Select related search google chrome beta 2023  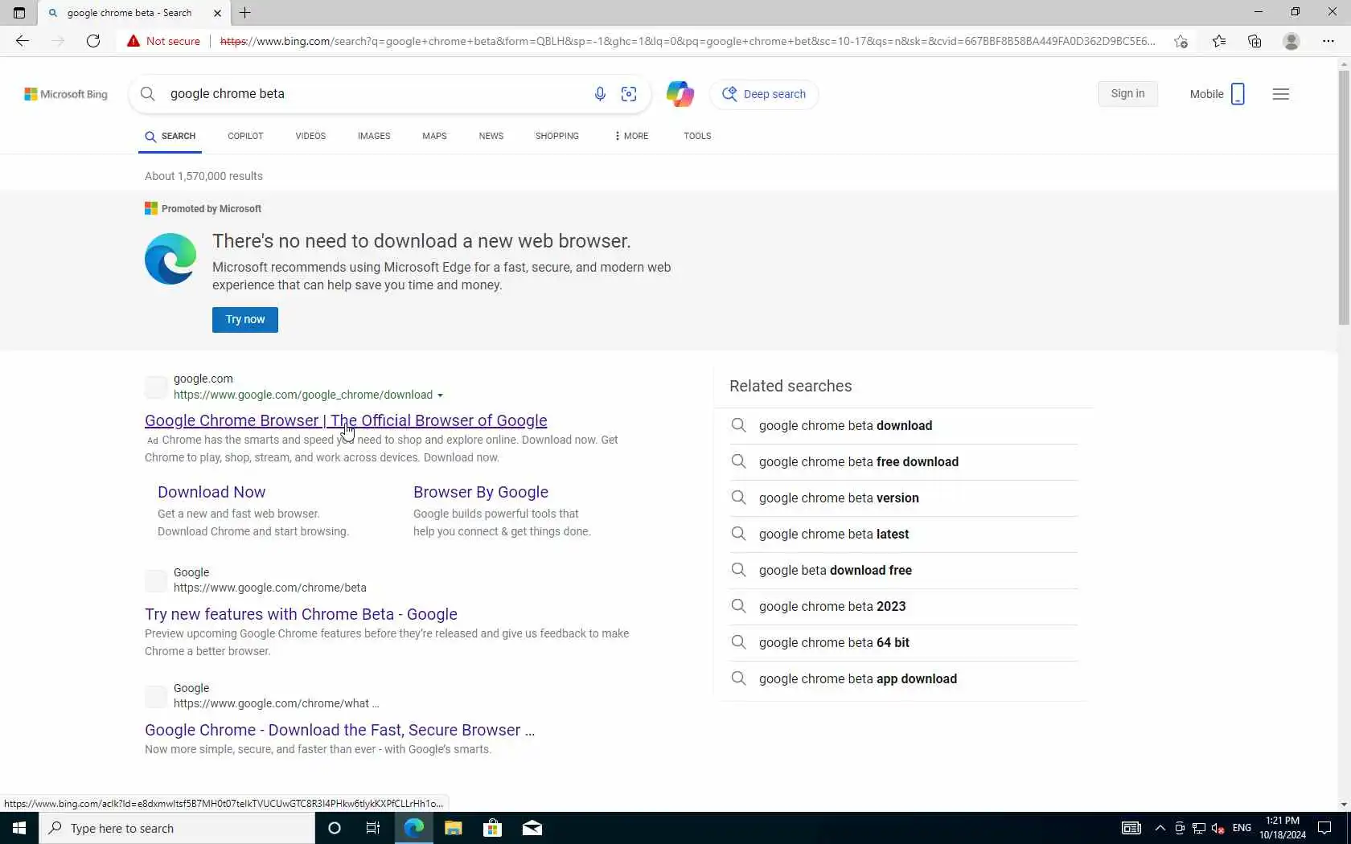click(x=904, y=607)
